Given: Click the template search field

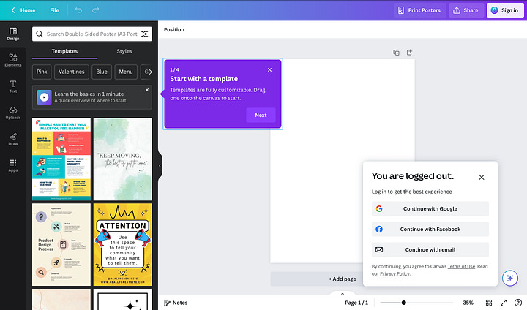Looking at the screenshot, I should tap(91, 34).
